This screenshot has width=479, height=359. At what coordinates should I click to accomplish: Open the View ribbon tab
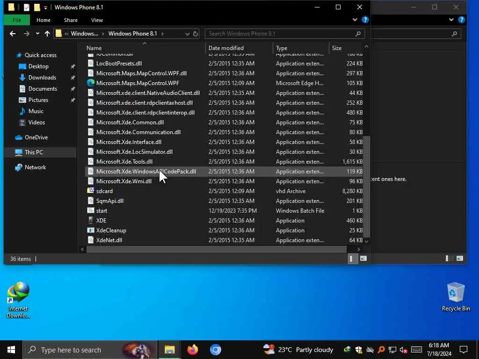[97, 20]
